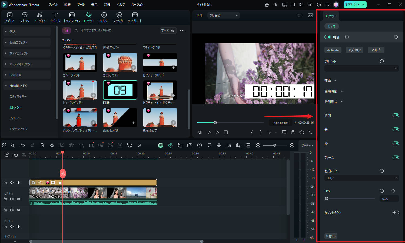Click the save project icon in title bar
405x243 pixels.
[x=301, y=5]
